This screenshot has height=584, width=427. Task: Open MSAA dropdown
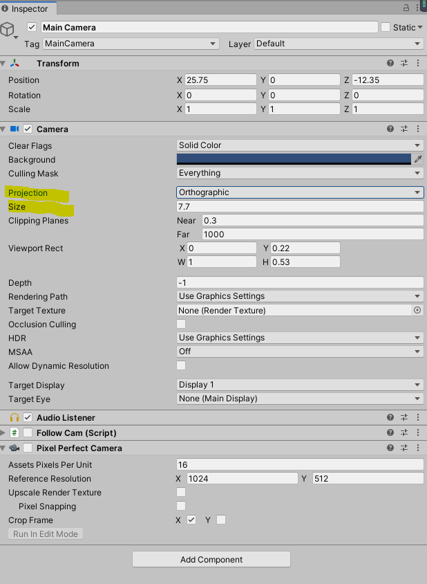(300, 352)
